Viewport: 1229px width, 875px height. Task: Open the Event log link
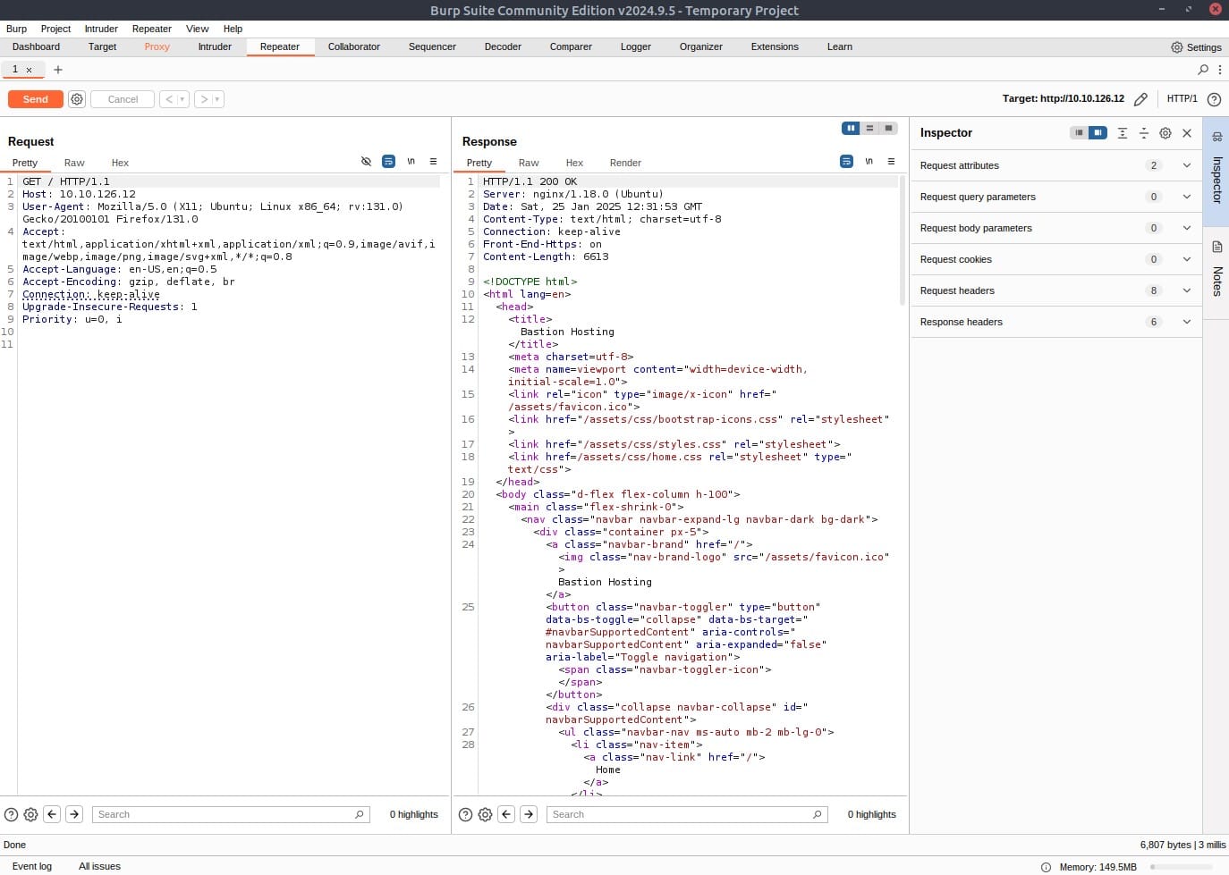click(32, 866)
